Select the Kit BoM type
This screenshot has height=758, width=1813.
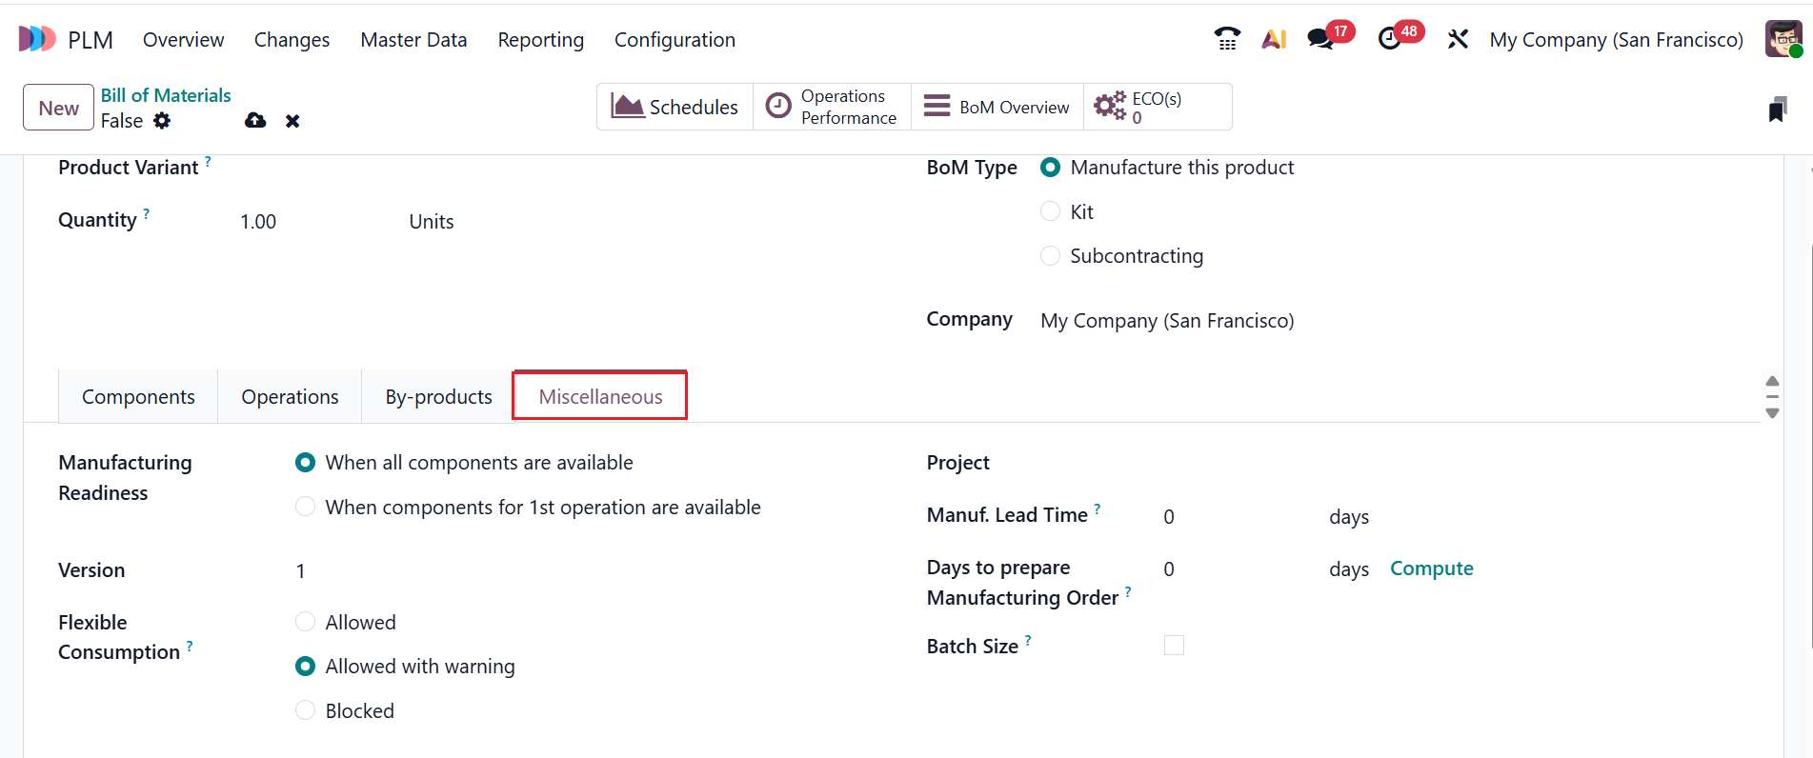(x=1050, y=210)
